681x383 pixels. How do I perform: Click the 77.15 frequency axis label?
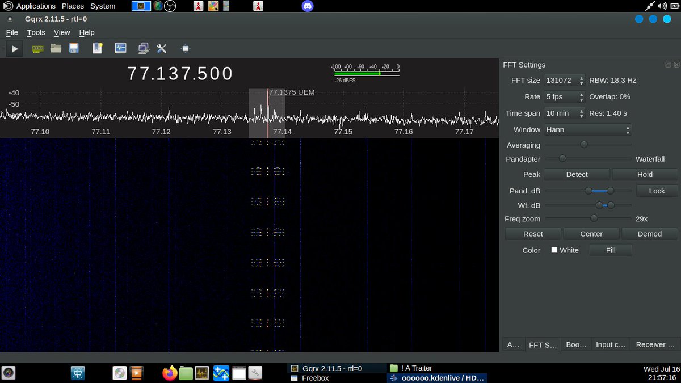point(343,132)
